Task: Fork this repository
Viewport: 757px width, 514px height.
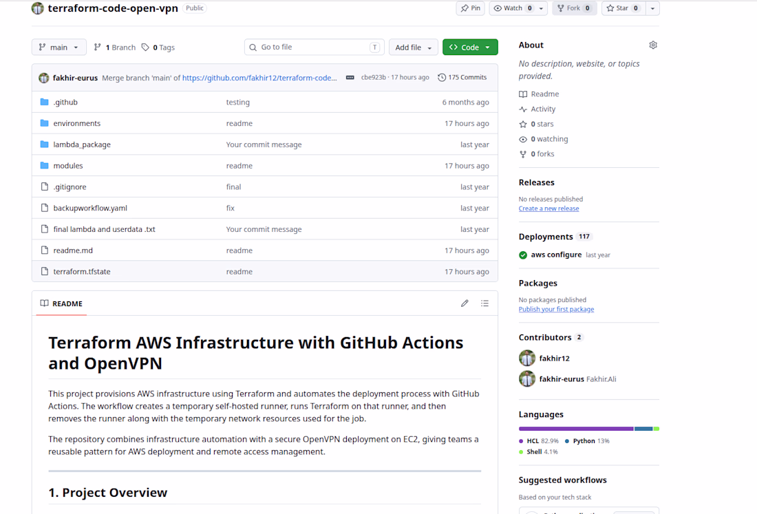Action: pos(574,8)
